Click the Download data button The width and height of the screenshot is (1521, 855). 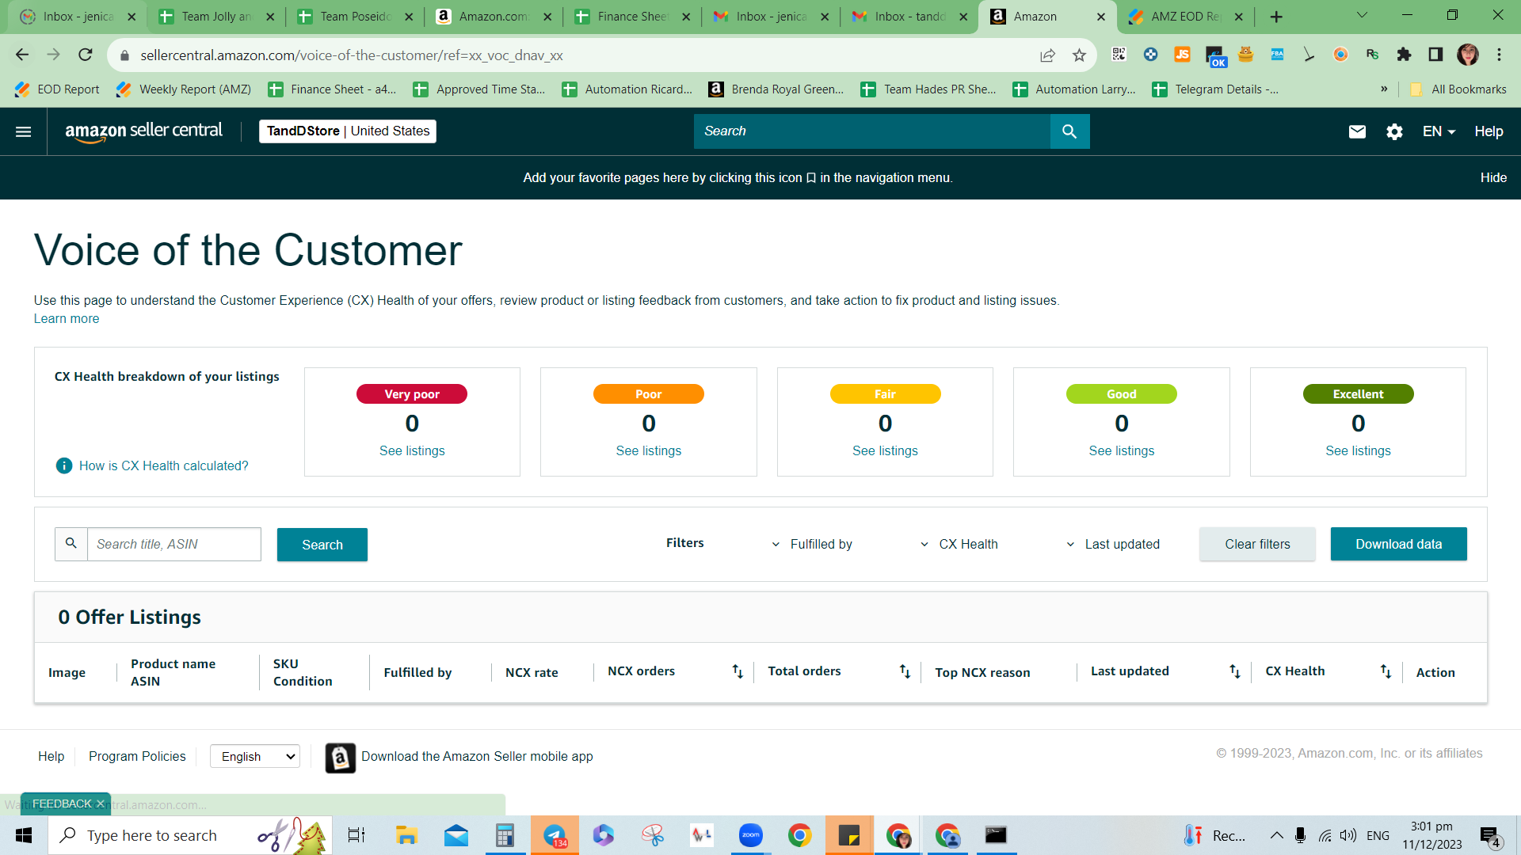pyautogui.click(x=1398, y=544)
